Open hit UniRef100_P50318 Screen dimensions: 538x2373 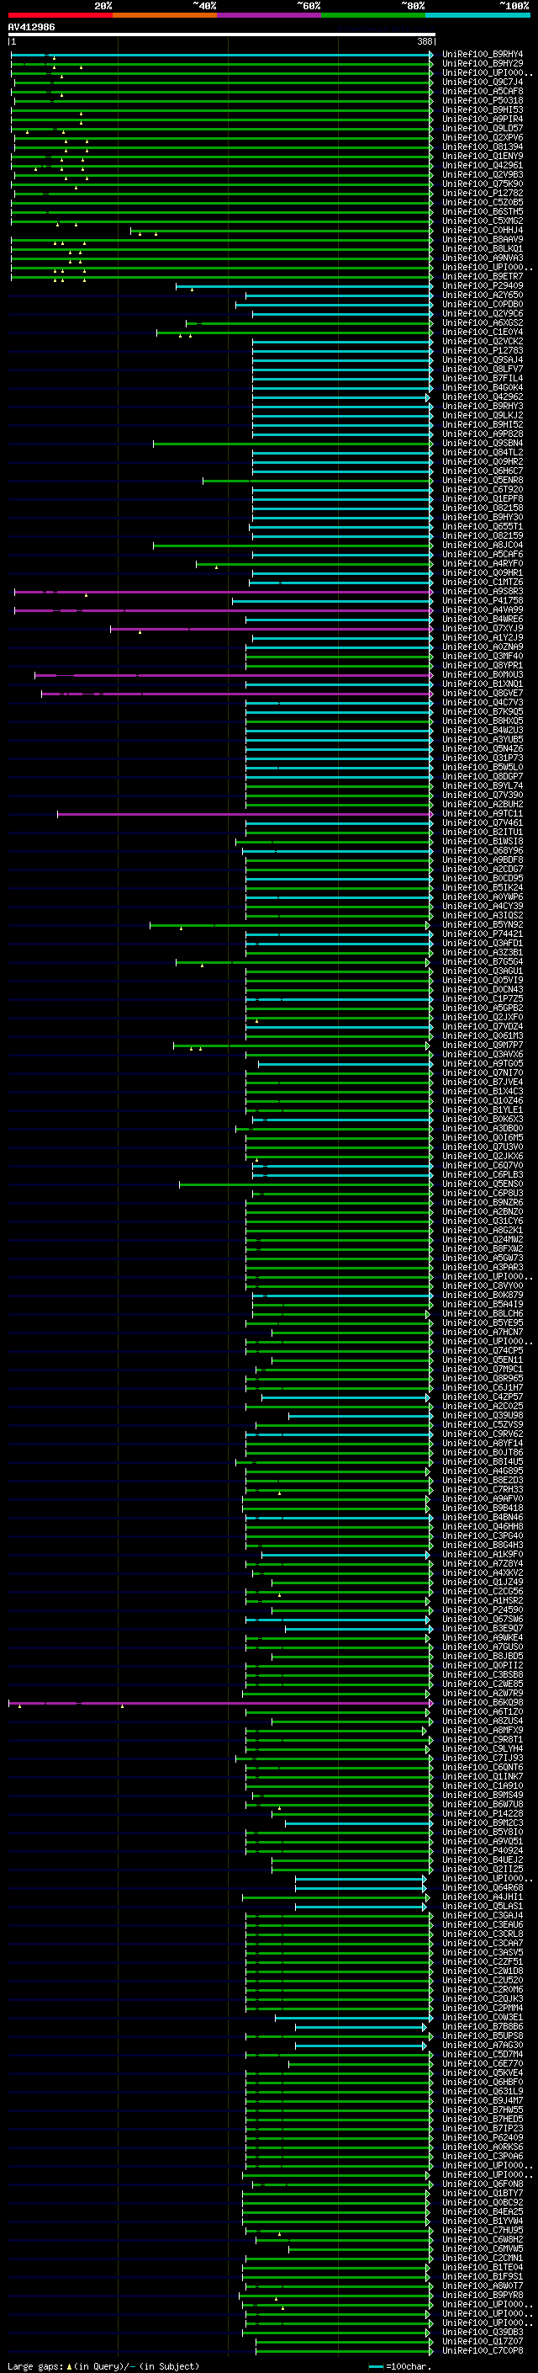483,100
